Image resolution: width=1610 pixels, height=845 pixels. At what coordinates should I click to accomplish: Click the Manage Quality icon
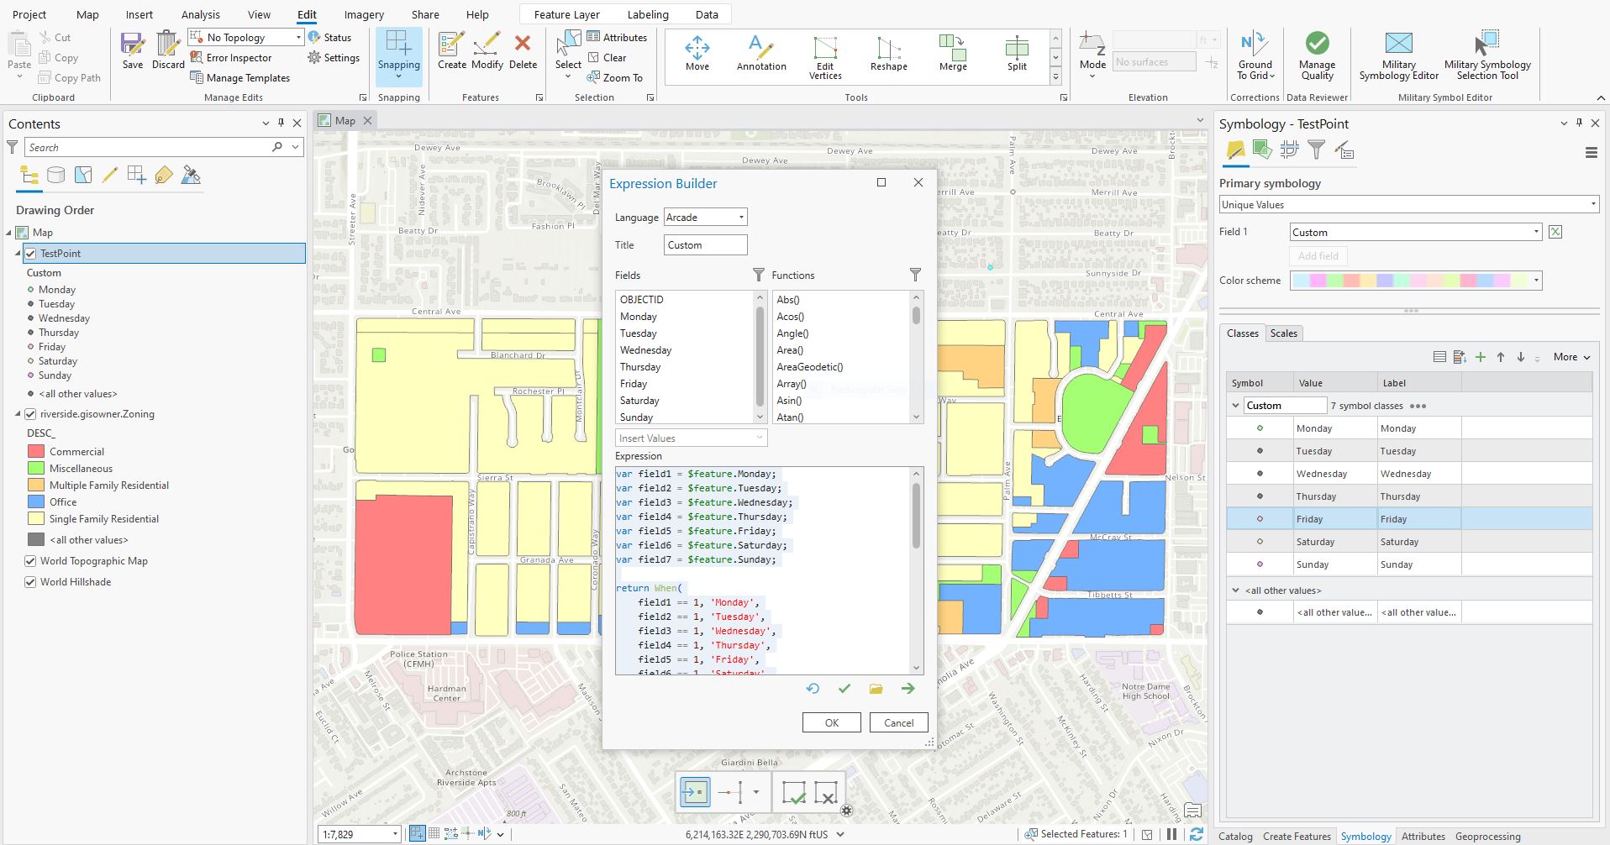click(1317, 55)
